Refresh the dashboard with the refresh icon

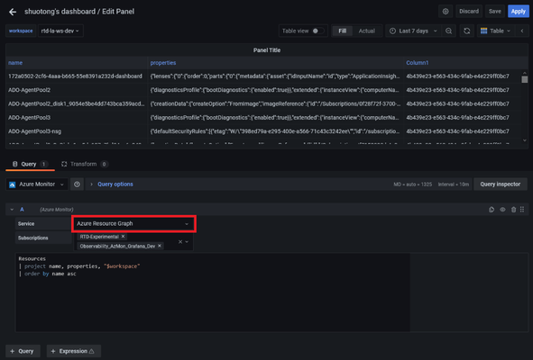click(x=467, y=31)
